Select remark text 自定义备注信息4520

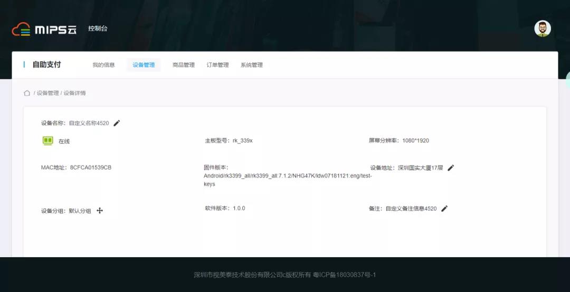tap(411, 209)
